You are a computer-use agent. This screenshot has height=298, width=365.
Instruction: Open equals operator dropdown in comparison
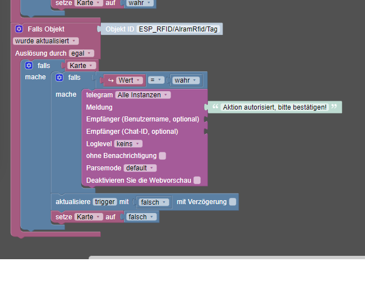[x=156, y=80]
